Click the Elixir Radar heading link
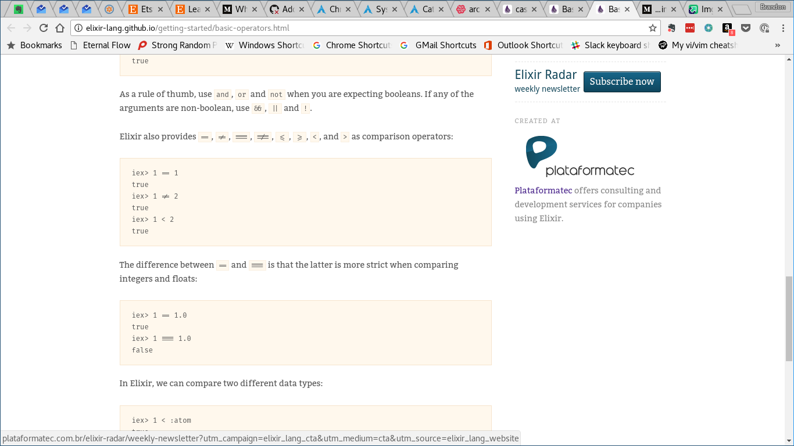 [545, 74]
